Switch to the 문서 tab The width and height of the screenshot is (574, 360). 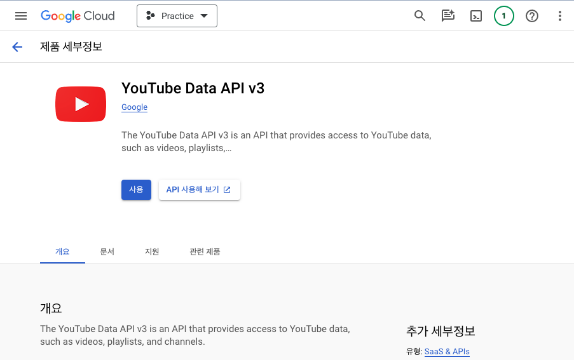(x=107, y=251)
